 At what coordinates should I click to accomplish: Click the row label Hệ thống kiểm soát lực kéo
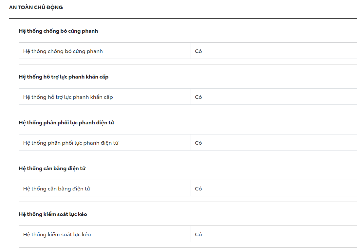pyautogui.click(x=57, y=234)
